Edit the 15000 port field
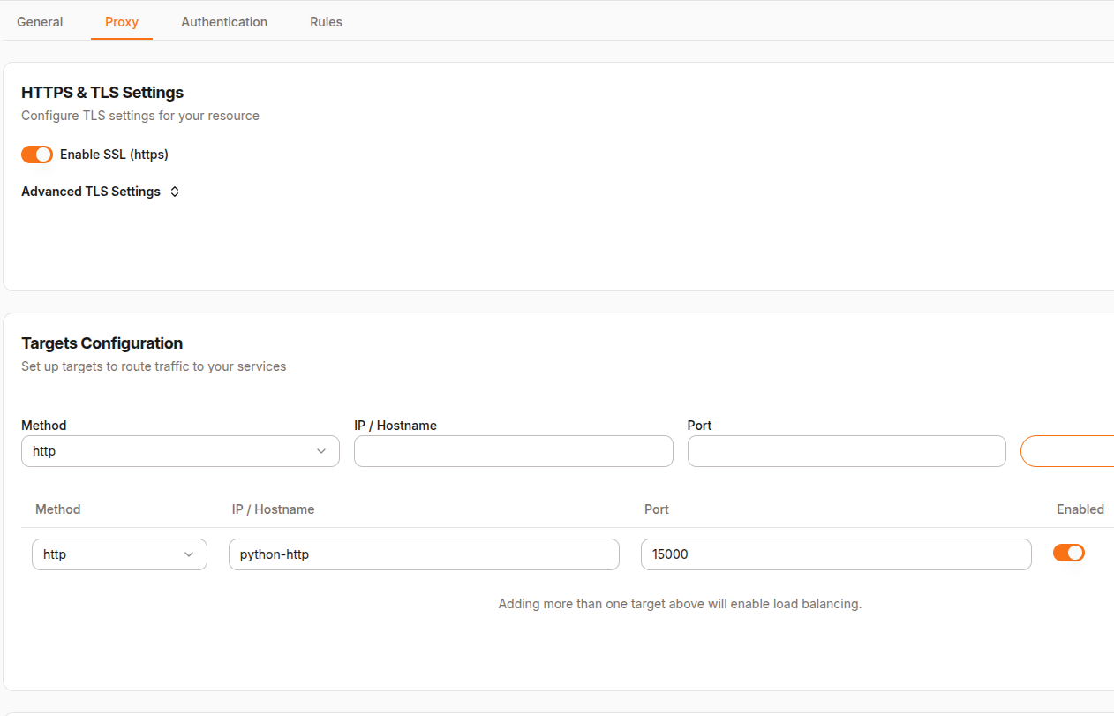The width and height of the screenshot is (1114, 716). [836, 554]
